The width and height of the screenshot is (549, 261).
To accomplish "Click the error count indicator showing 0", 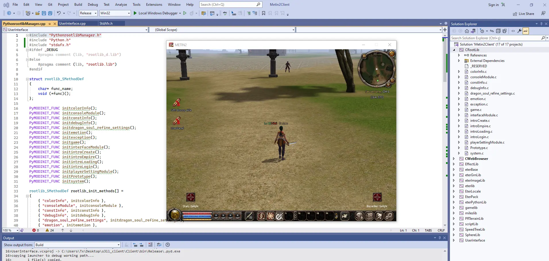I will [x=36, y=230].
